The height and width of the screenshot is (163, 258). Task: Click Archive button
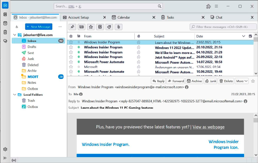coord(194,81)
